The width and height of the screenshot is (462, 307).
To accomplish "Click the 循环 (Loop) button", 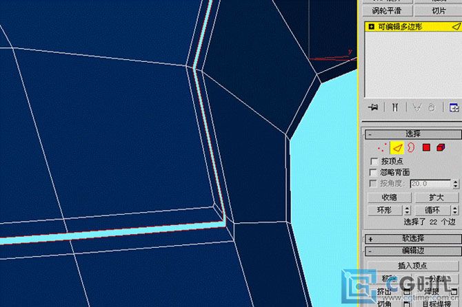I will point(432,210).
